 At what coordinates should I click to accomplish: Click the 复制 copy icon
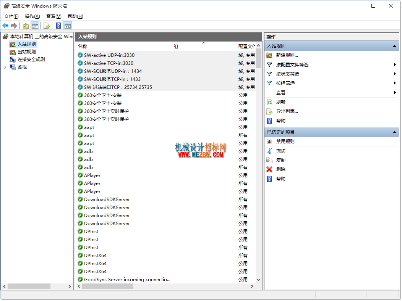coord(269,160)
